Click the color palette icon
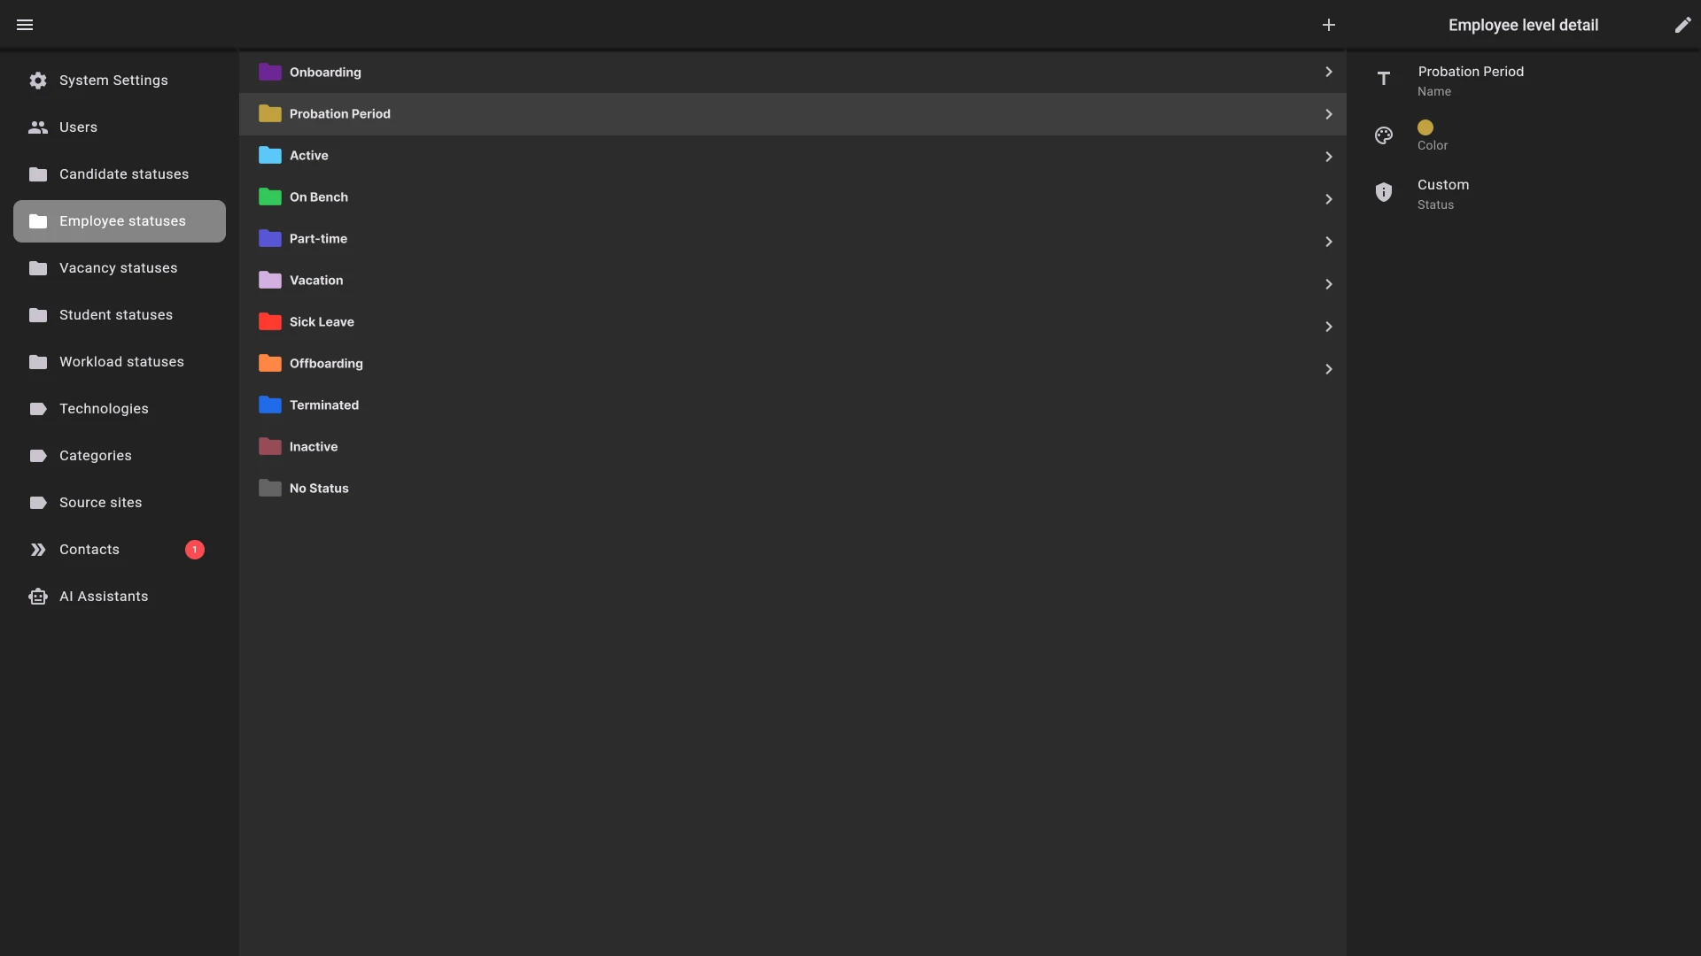 1383,135
